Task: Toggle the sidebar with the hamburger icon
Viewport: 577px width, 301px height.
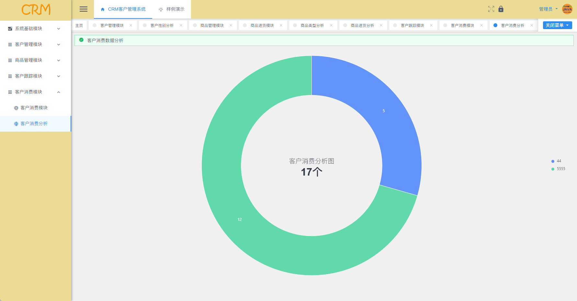Action: (84, 9)
